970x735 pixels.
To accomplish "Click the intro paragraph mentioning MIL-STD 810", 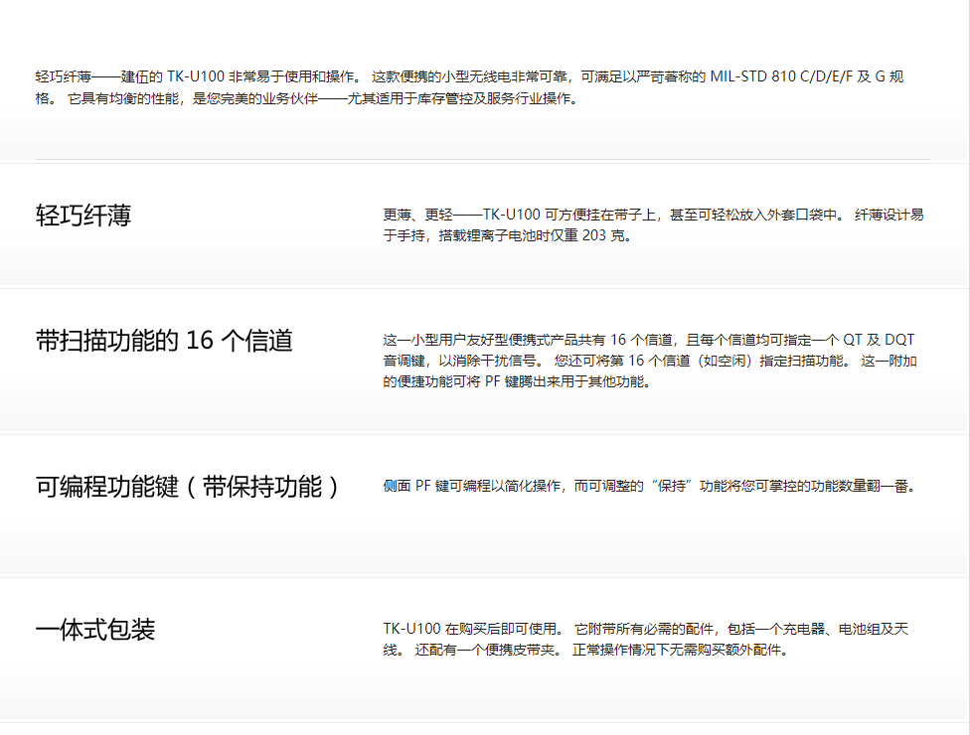I will pyautogui.click(x=469, y=87).
